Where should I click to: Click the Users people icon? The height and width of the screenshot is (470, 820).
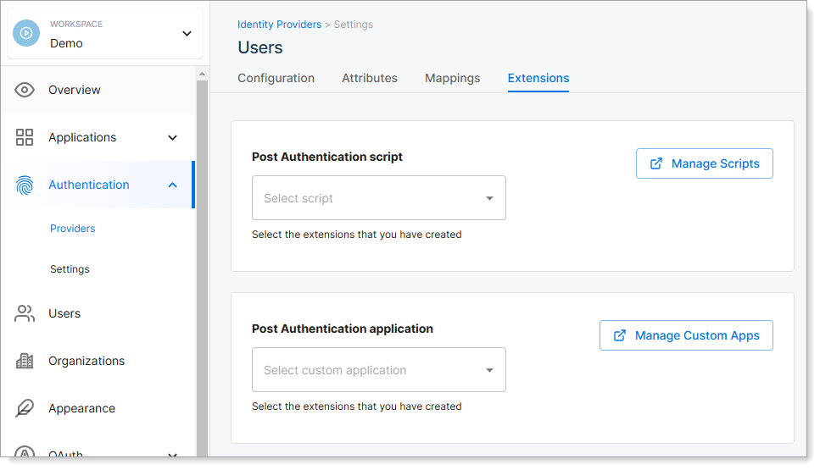[x=25, y=313]
